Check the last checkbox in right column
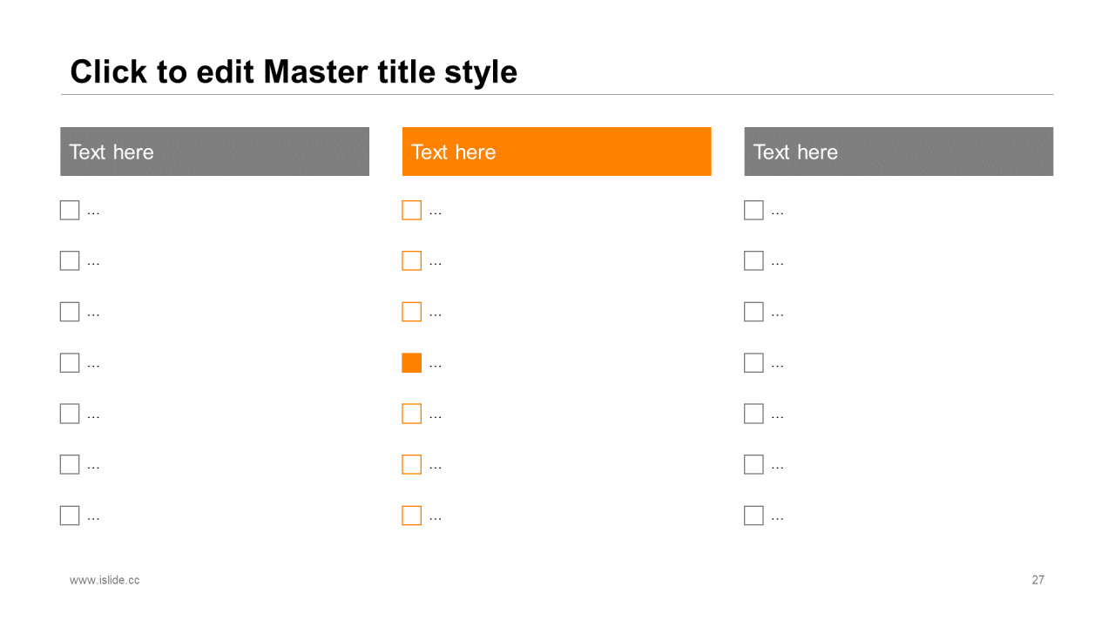Viewport: 1115px width, 627px height. (x=753, y=516)
